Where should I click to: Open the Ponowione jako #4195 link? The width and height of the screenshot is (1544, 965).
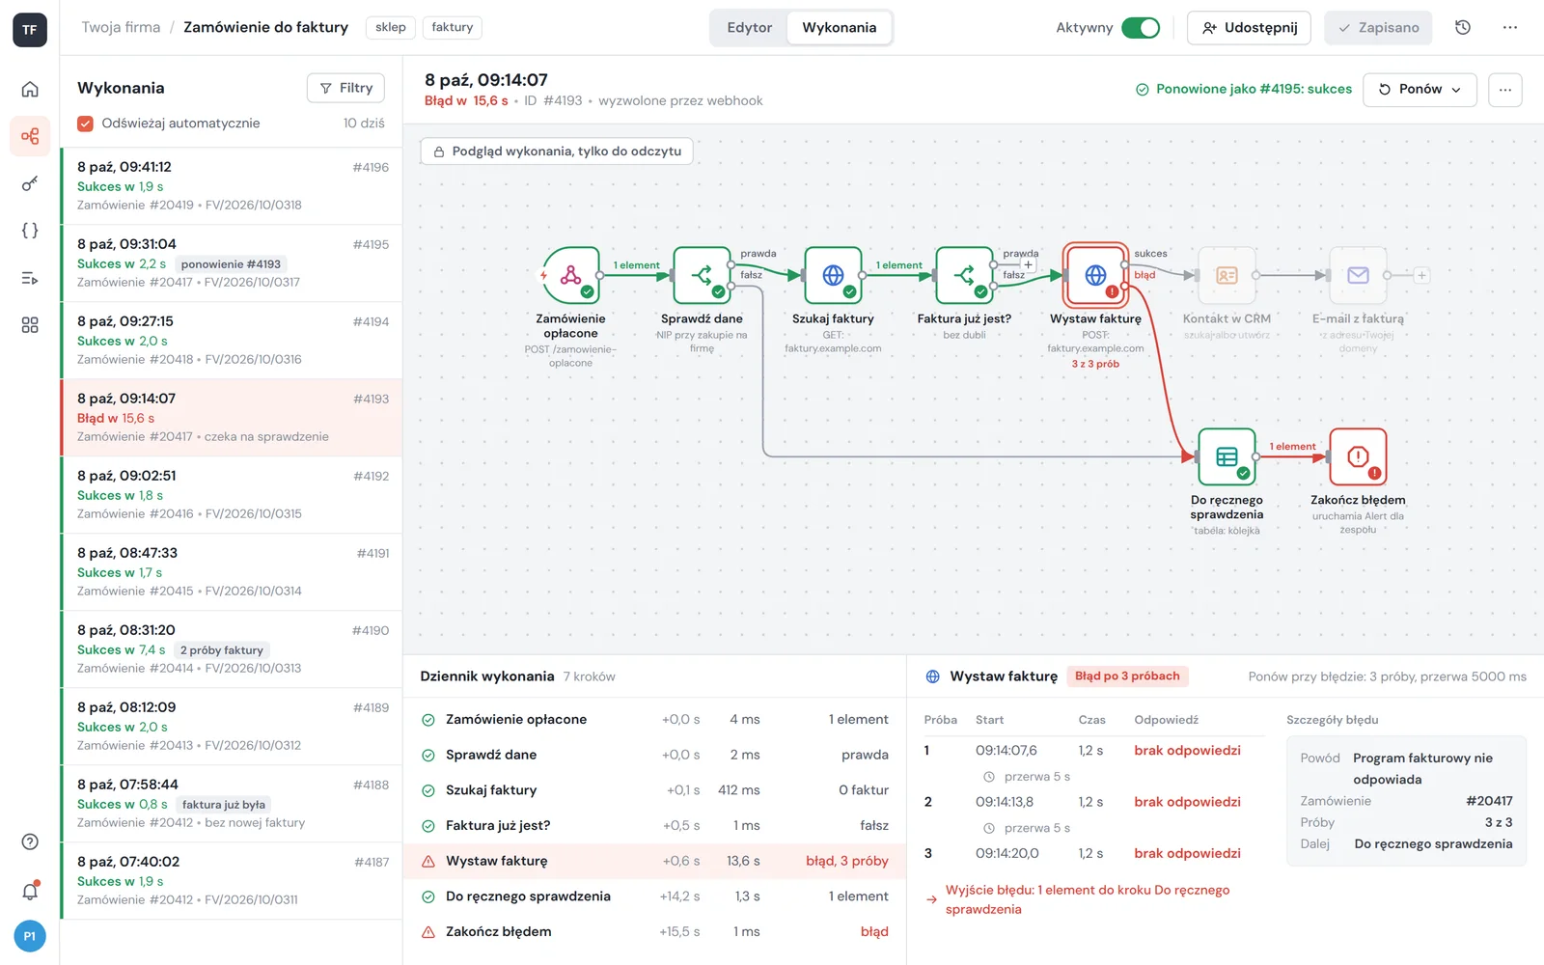point(1244,89)
